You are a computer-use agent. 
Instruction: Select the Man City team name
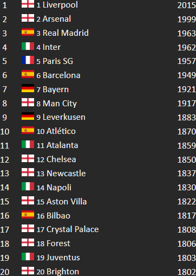[60, 104]
